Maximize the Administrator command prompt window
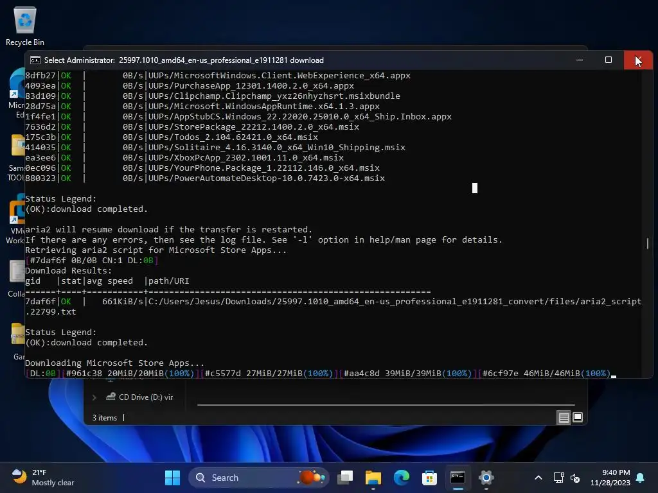The height and width of the screenshot is (493, 658). (x=608, y=60)
